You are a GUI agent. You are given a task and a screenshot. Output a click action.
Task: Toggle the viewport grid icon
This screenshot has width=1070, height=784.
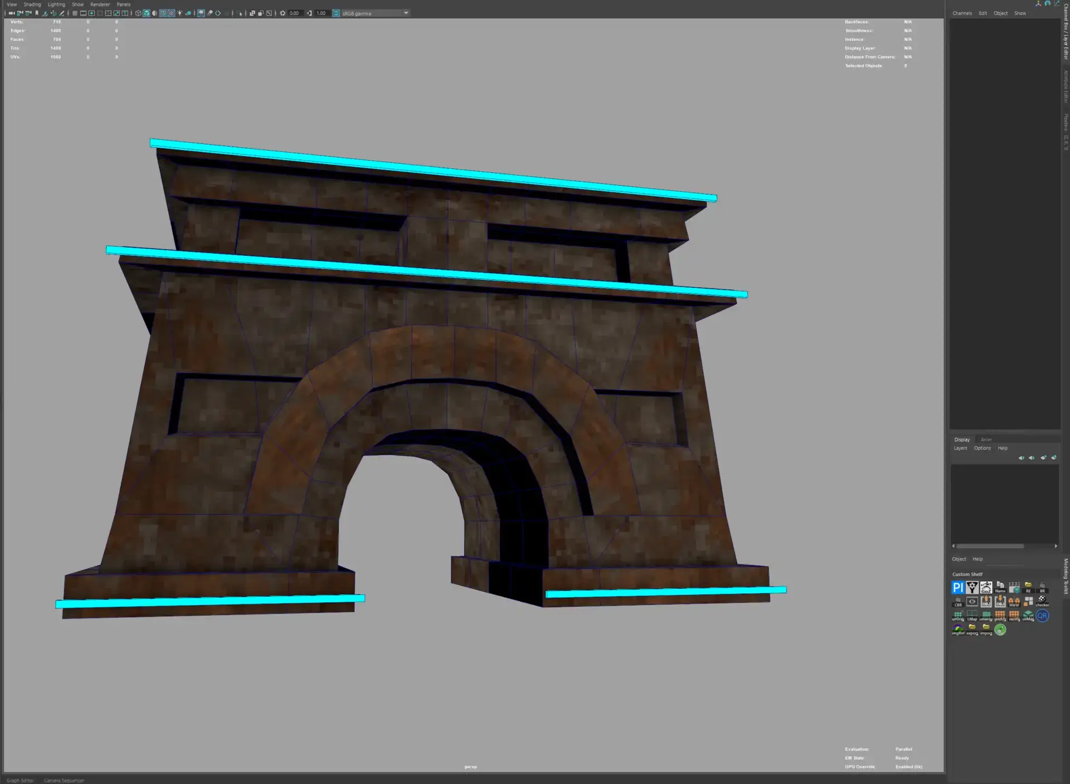(x=75, y=13)
